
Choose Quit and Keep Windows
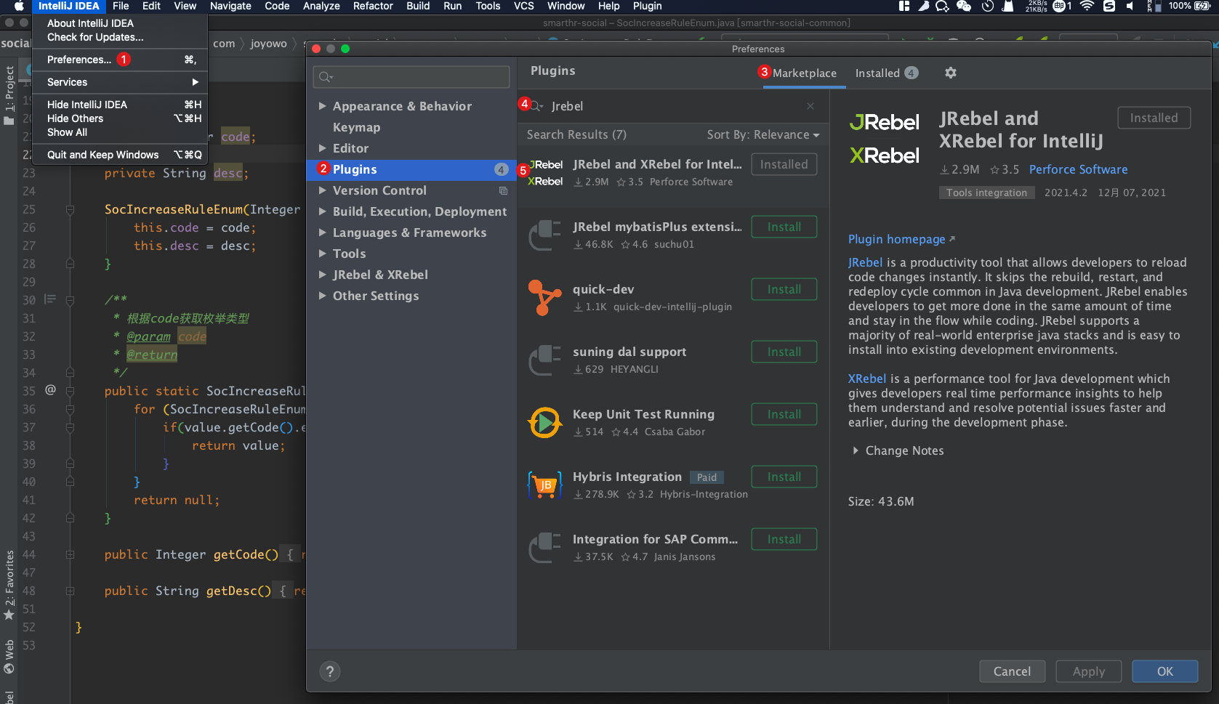coord(121,155)
